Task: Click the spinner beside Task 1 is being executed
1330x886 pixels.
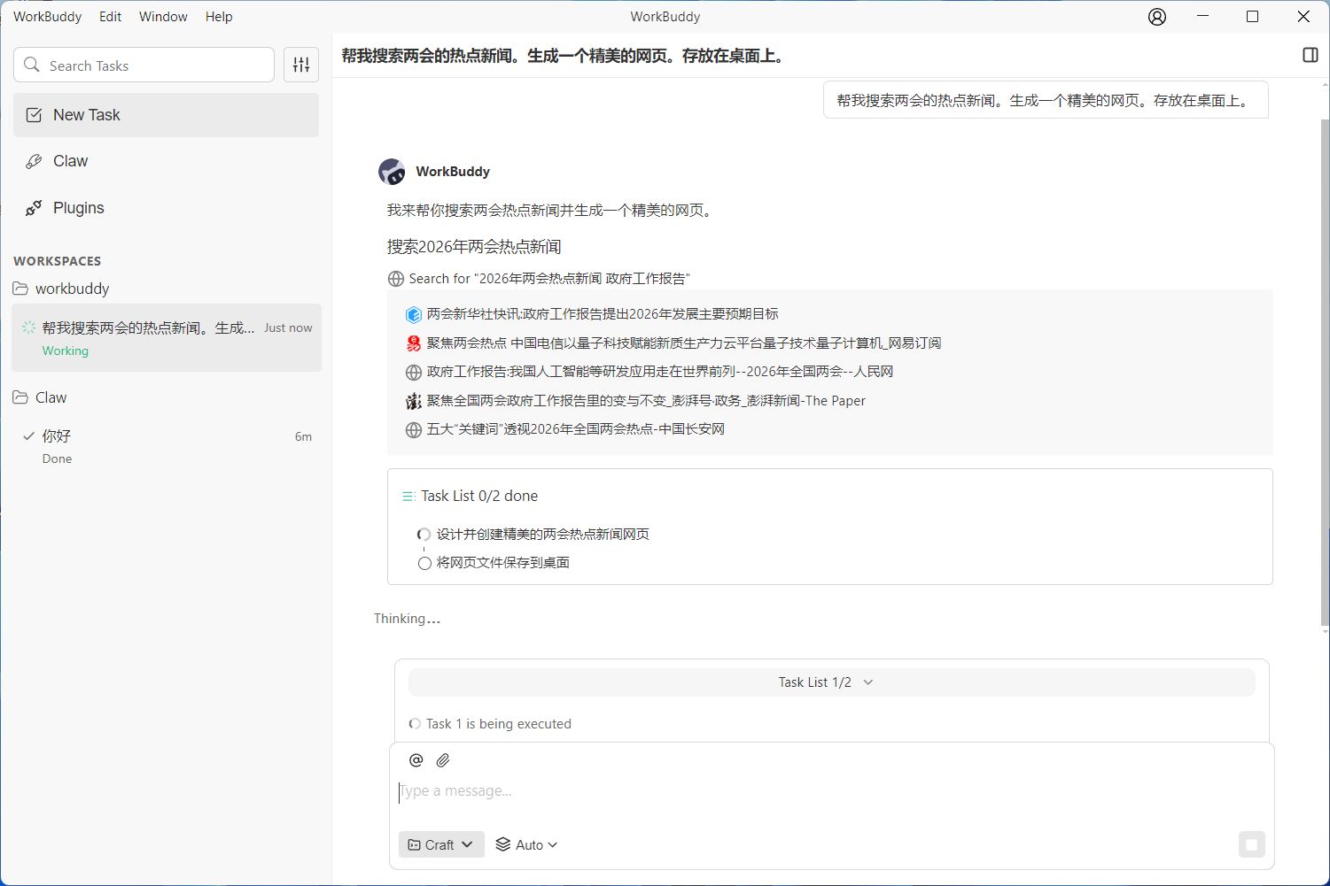Action: click(x=414, y=724)
